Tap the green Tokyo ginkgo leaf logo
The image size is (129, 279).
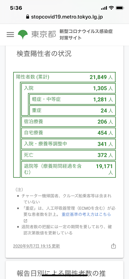click(23, 35)
